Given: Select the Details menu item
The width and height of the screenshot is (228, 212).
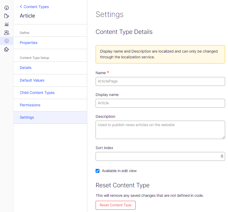Looking at the screenshot, I should tap(26, 68).
